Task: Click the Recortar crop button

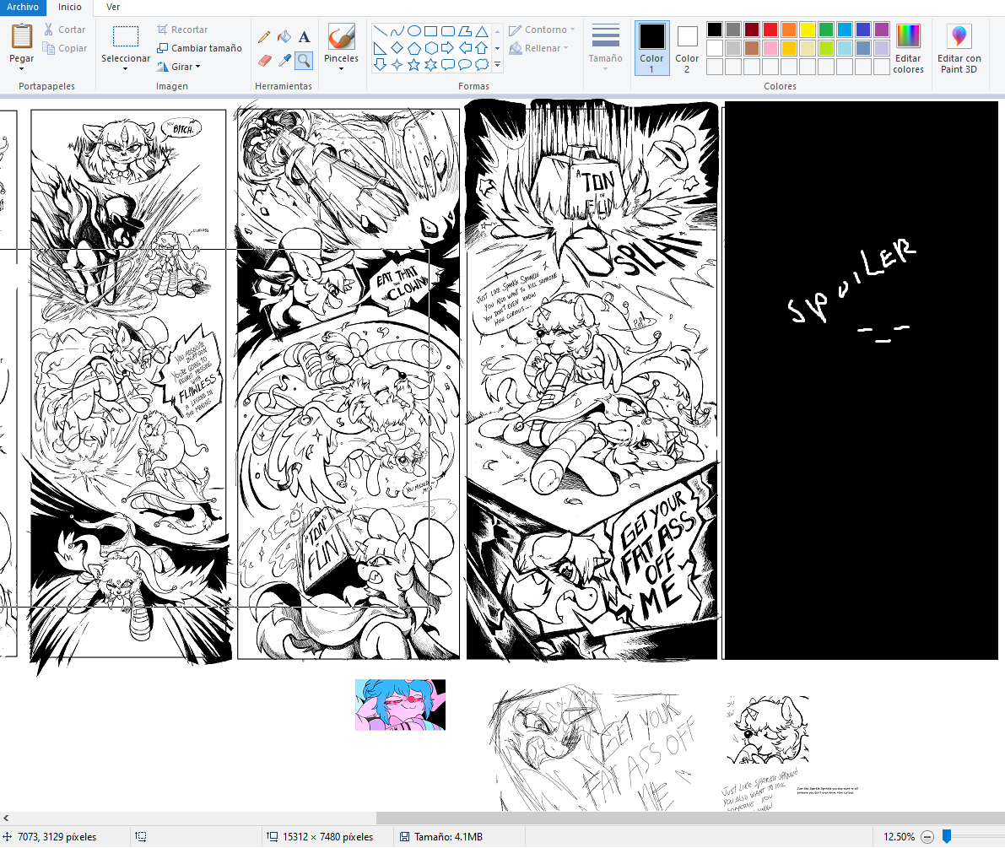Action: pos(182,30)
